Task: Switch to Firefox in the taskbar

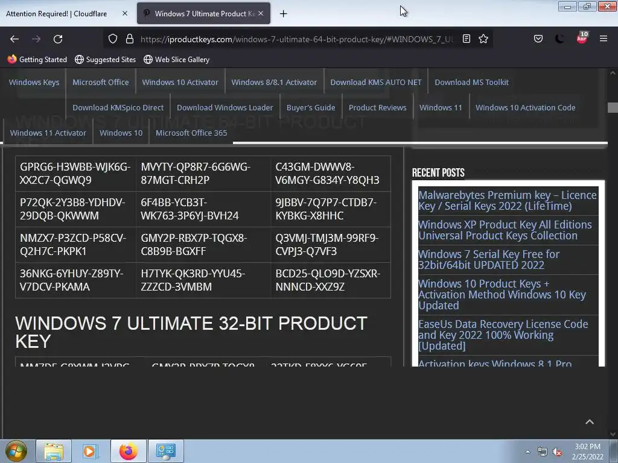Action: click(x=128, y=451)
